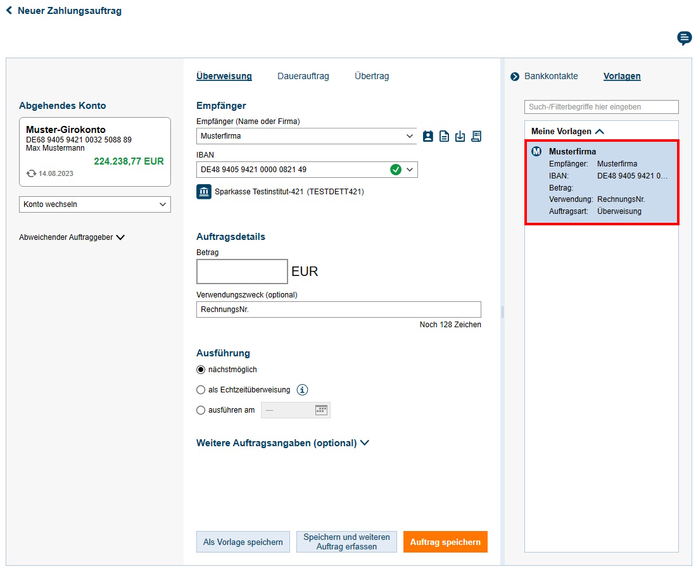Switch to the Überweisung tab

coord(224,77)
